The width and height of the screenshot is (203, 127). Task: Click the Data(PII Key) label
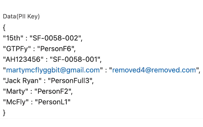[x=21, y=17]
